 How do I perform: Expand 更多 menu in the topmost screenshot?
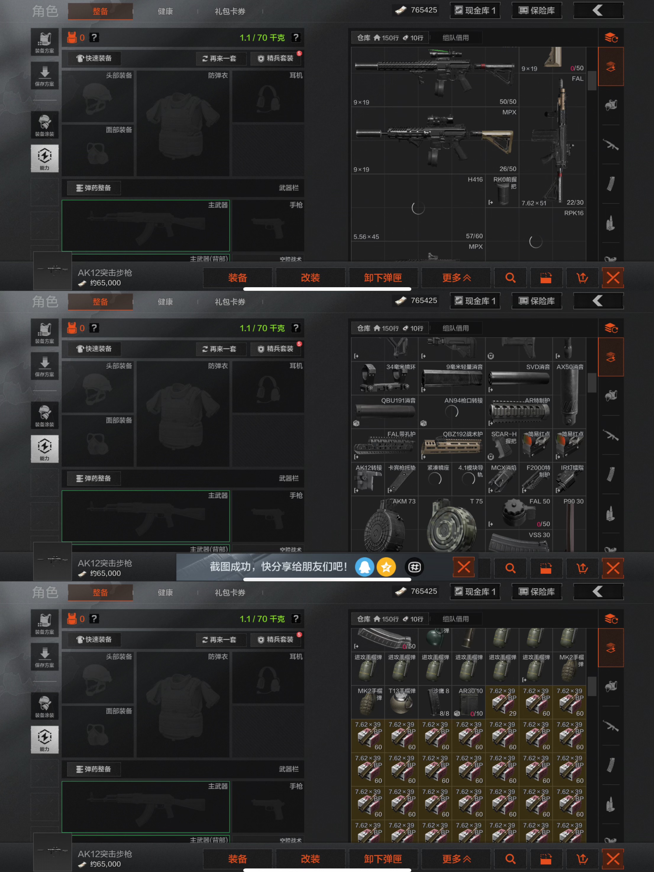(456, 278)
